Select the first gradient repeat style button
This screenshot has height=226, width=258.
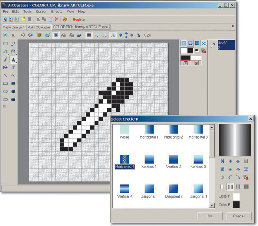pos(222,187)
